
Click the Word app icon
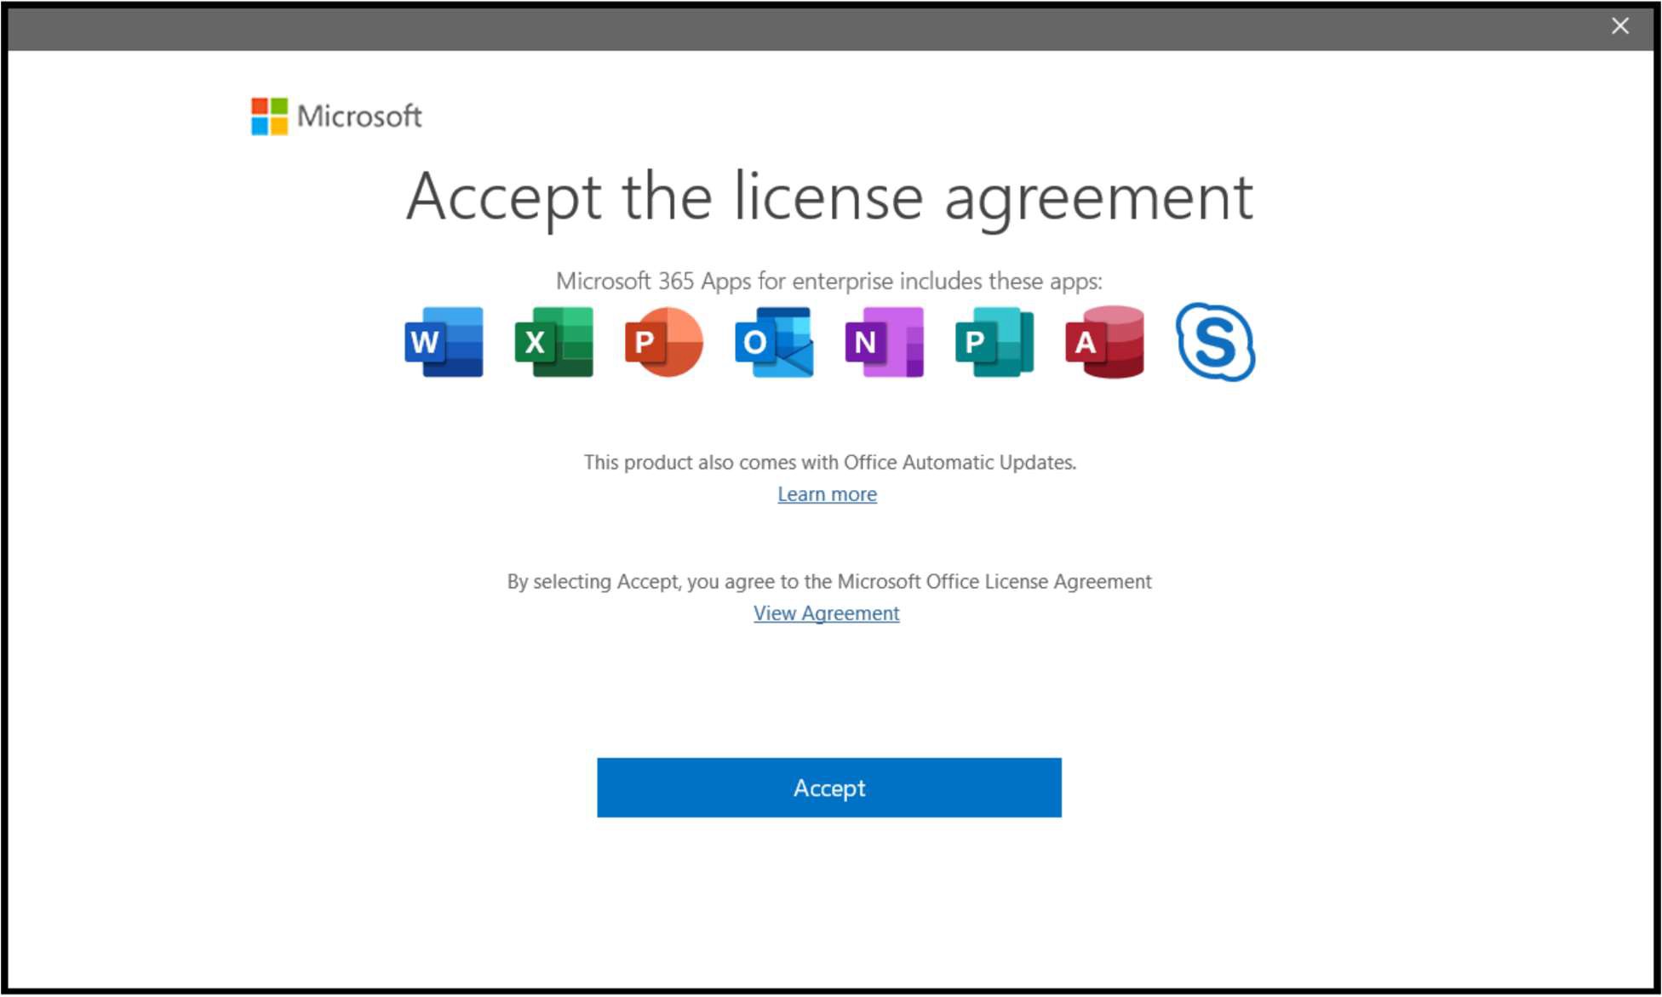coord(444,342)
